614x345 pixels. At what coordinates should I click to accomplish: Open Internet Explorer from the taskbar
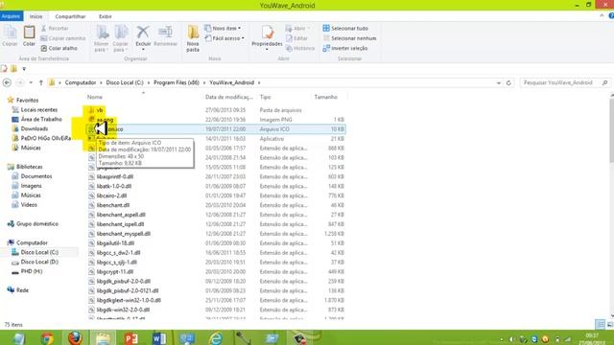pos(215,338)
